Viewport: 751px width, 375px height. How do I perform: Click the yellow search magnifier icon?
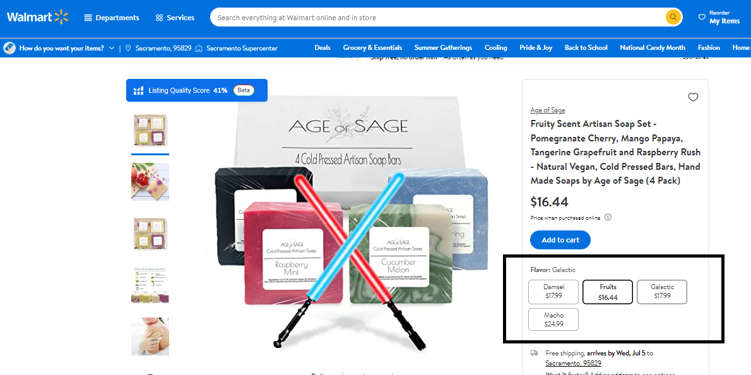click(x=673, y=17)
